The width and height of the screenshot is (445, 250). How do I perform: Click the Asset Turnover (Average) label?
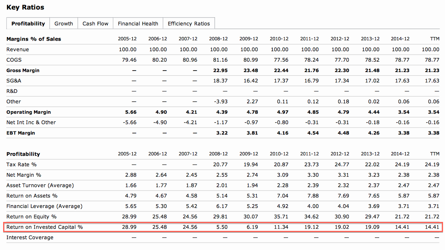pos(40,185)
